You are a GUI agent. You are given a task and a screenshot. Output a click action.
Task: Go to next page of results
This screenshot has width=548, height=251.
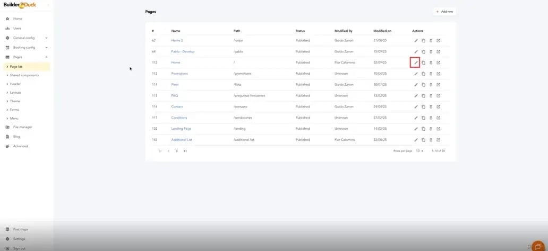[177, 151]
